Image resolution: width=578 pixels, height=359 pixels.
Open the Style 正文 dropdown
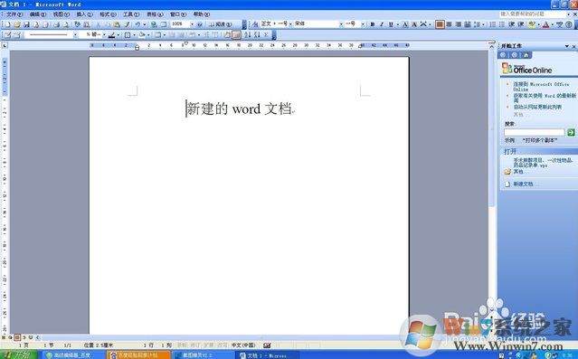290,24
